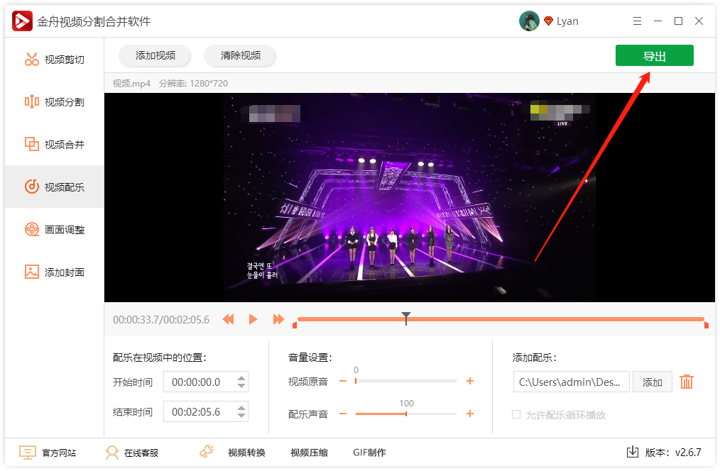The height and width of the screenshot is (471, 720).
Task: Raise 视频原音 volume with plus icon
Action: pyautogui.click(x=470, y=381)
